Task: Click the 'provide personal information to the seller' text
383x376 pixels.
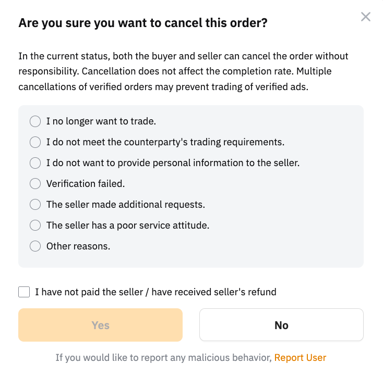Action: click(173, 163)
